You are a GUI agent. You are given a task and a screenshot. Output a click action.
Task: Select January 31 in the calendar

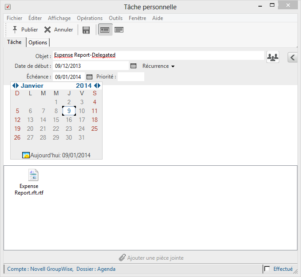click(x=82, y=137)
